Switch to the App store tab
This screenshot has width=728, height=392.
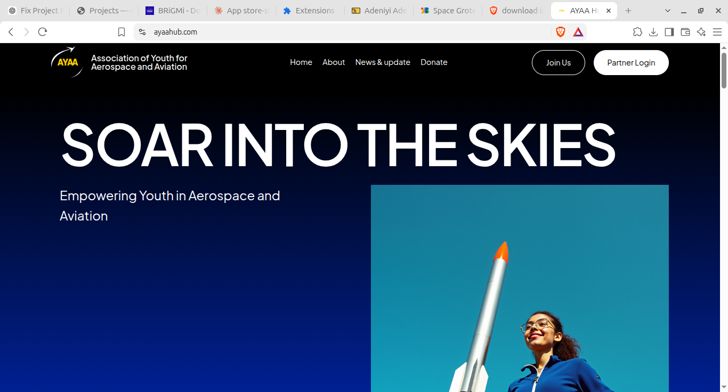pos(241,11)
